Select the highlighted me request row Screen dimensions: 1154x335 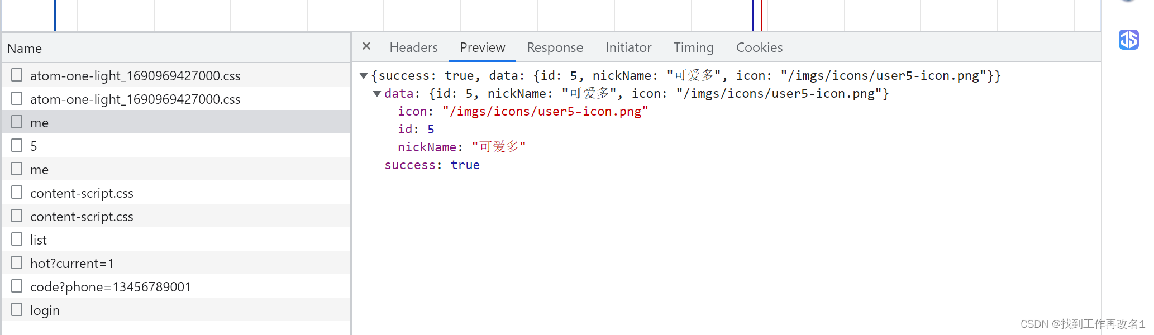coord(177,122)
